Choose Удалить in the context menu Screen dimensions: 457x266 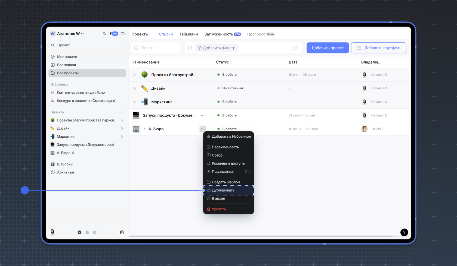(x=219, y=209)
